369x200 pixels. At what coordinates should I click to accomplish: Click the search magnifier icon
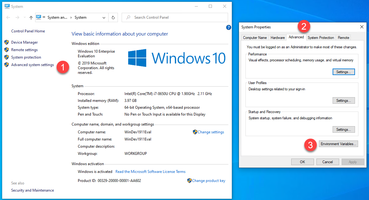coord(128,17)
